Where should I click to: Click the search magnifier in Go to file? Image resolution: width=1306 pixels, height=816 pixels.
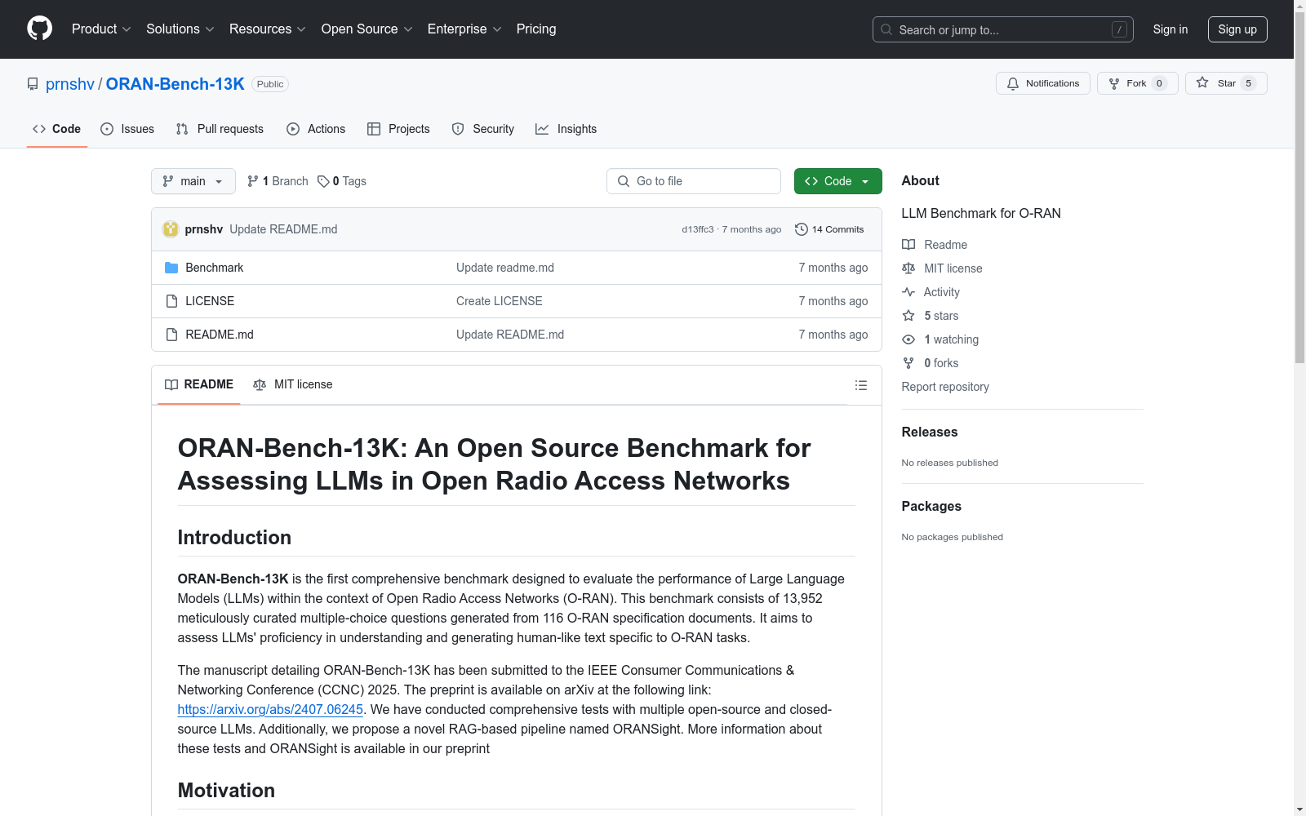(624, 181)
